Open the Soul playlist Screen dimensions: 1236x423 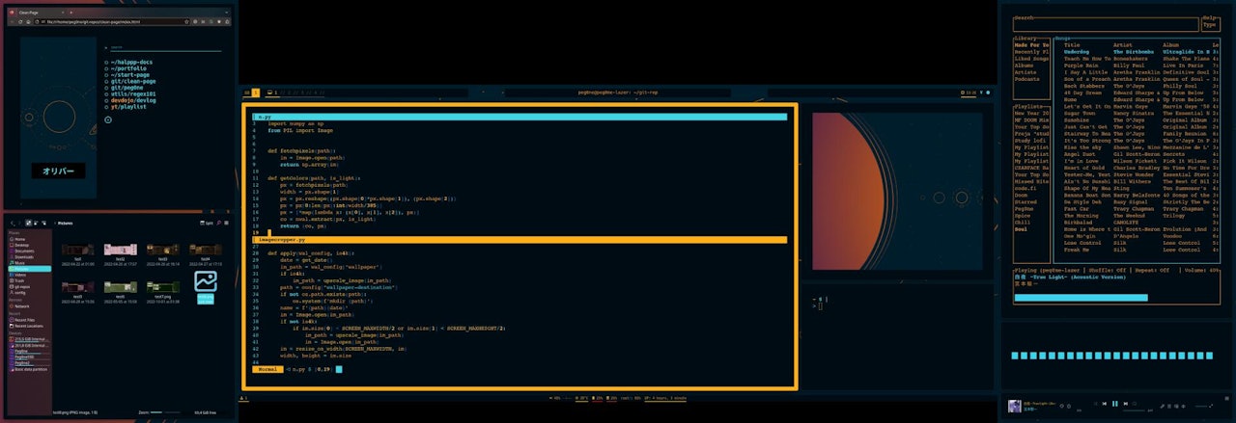click(x=1021, y=228)
